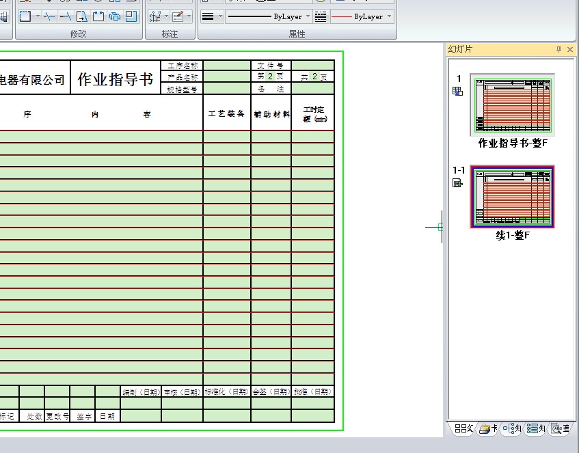
Task: Click the line weight icon in 属性 group
Action: 208,16
